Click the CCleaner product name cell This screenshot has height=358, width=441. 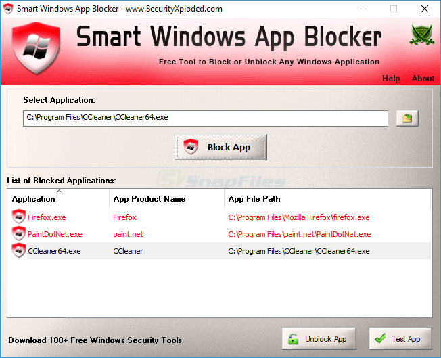pos(128,251)
